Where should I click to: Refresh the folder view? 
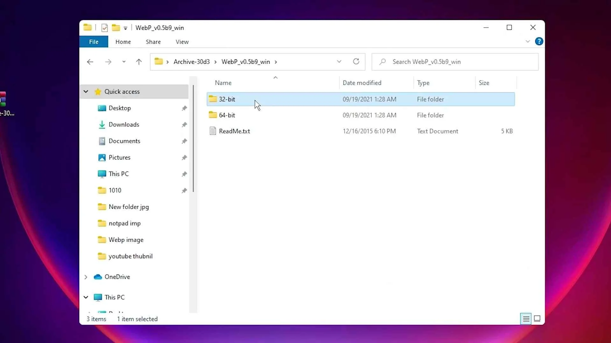tap(356, 61)
